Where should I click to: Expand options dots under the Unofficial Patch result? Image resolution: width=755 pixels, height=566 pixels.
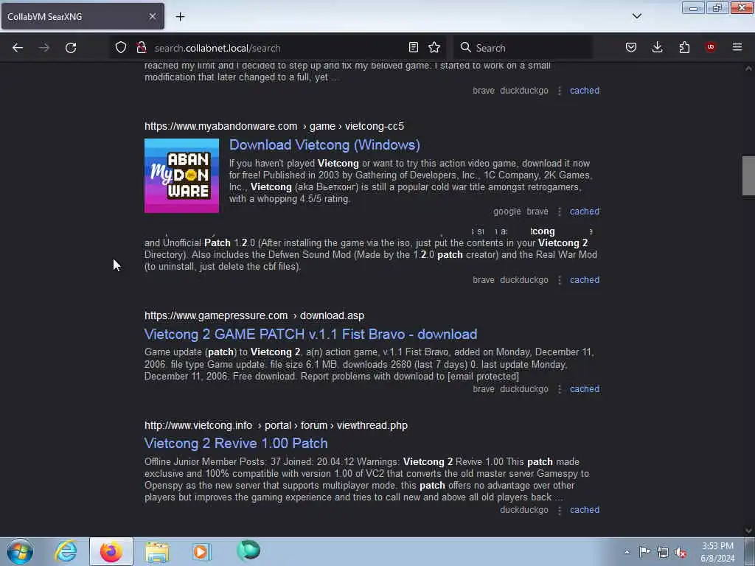tap(559, 279)
